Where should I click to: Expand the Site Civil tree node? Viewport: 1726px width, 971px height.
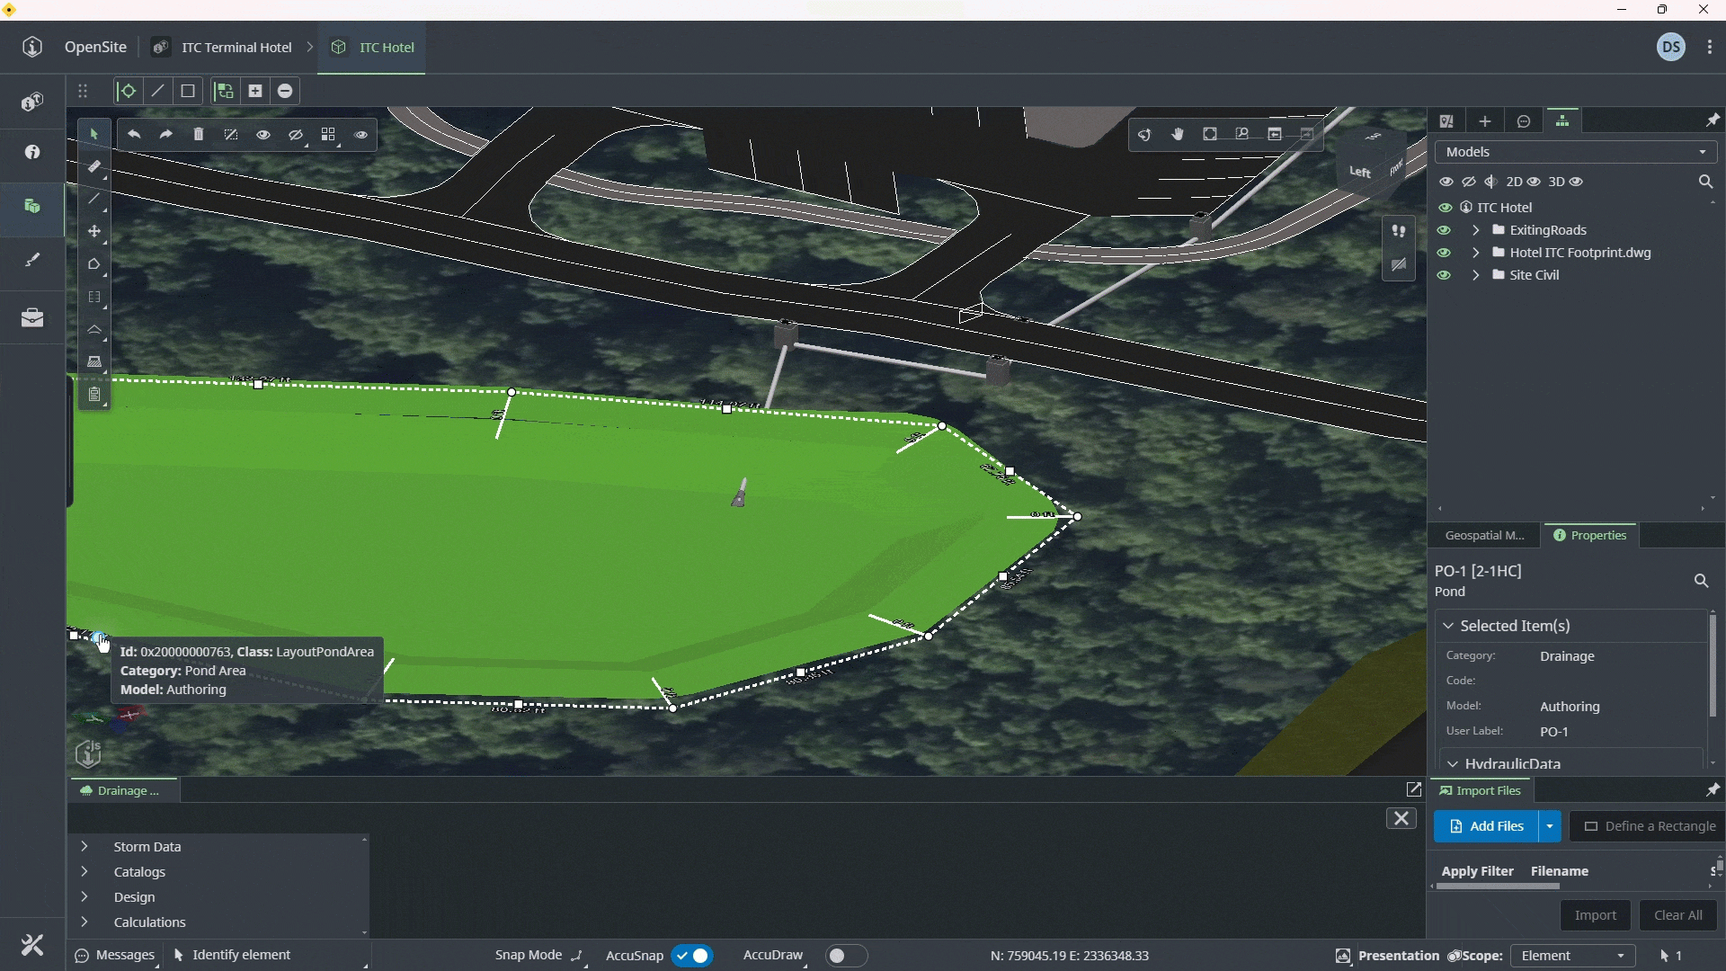pos(1476,275)
